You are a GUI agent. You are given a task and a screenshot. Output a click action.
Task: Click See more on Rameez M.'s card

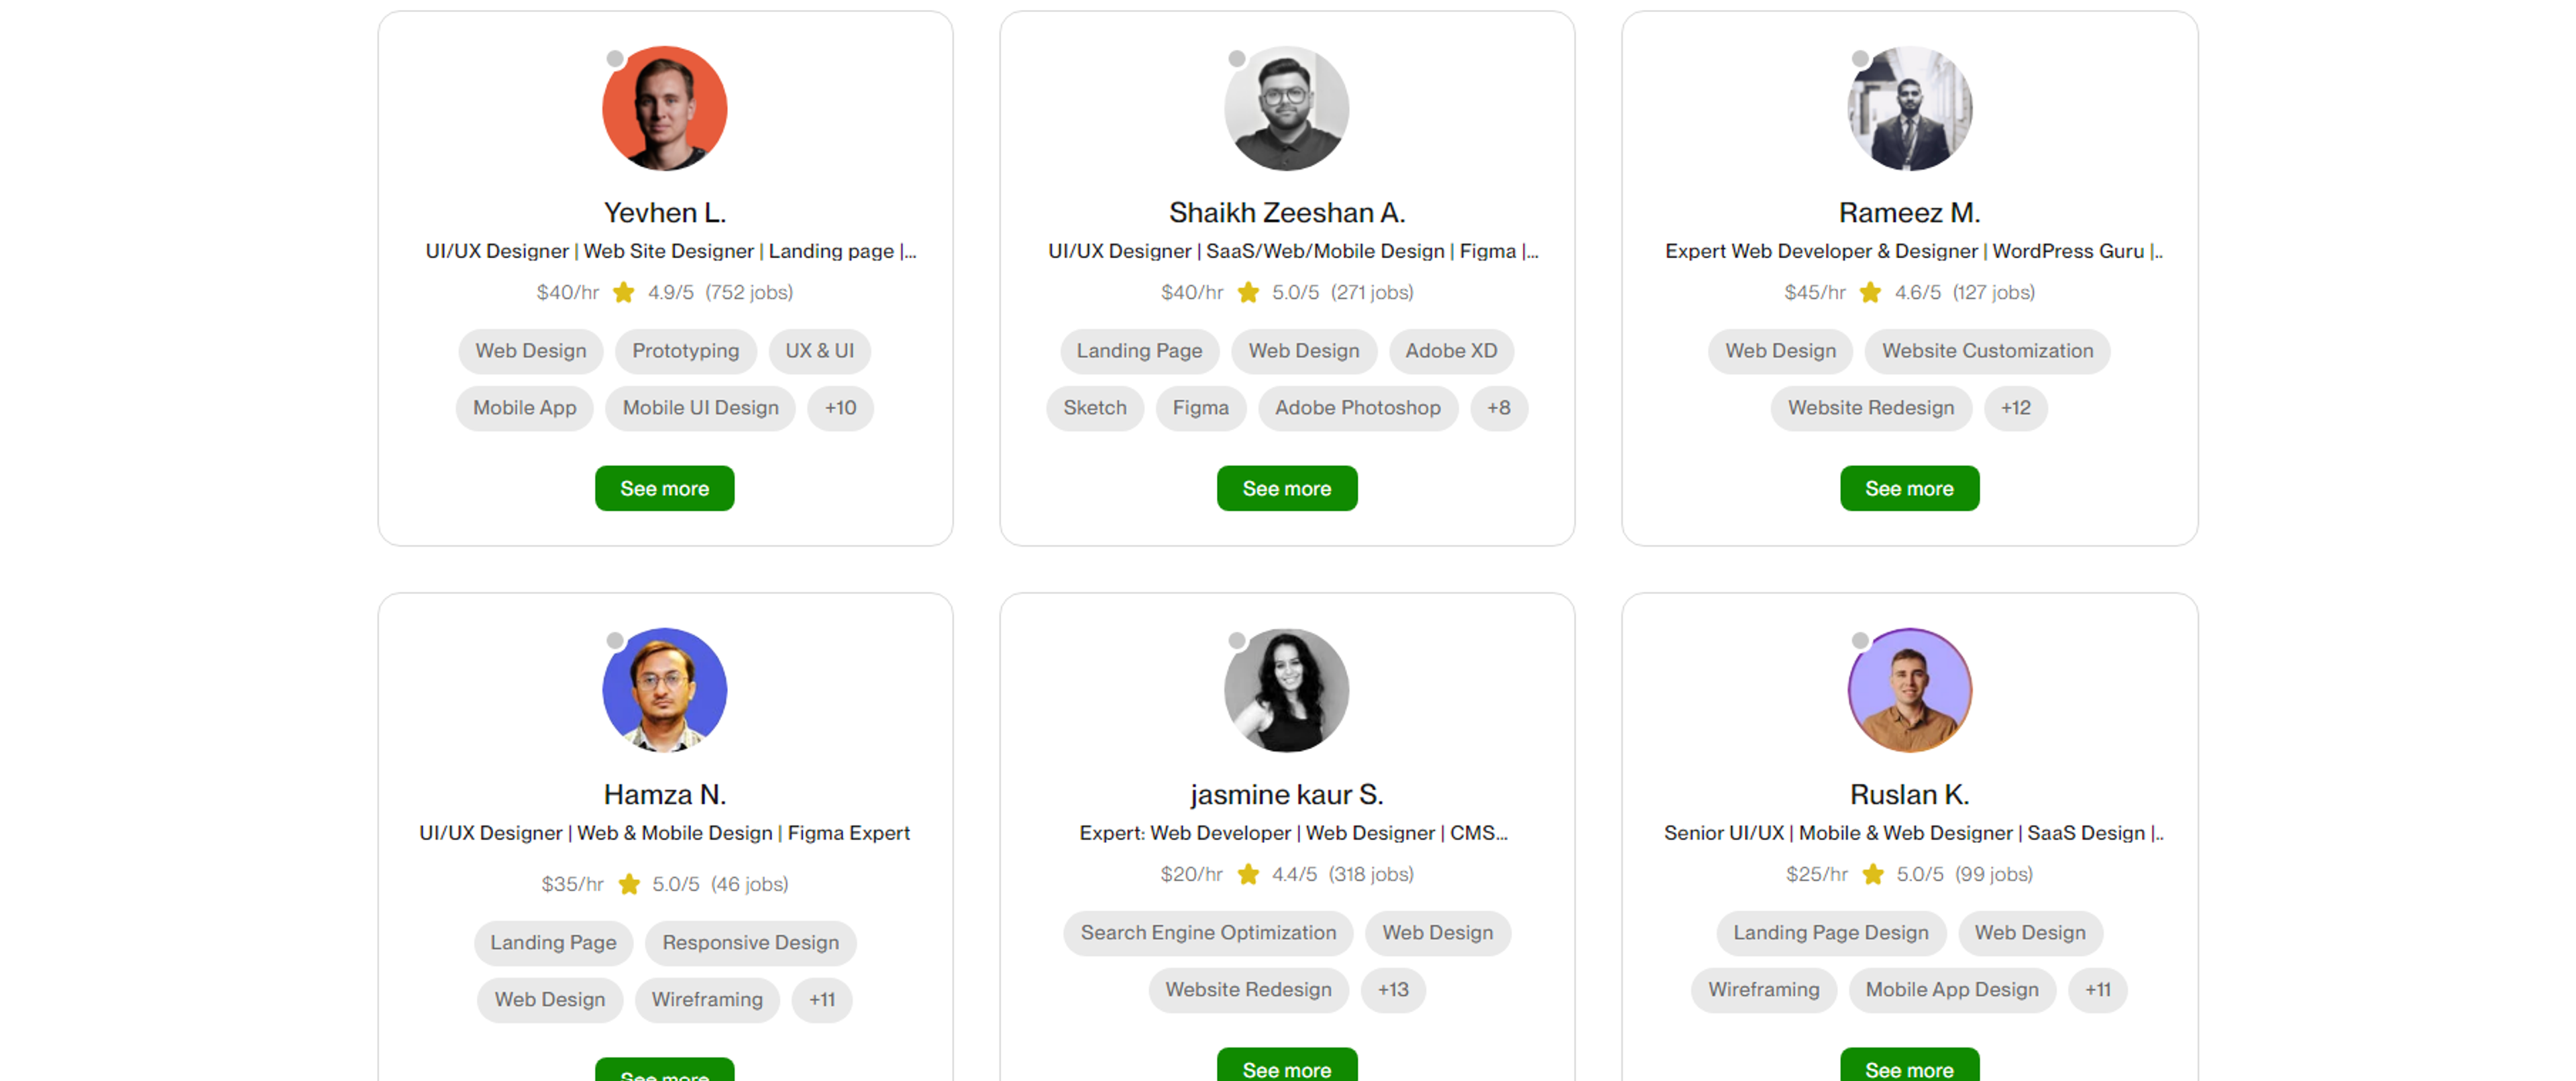[1909, 488]
